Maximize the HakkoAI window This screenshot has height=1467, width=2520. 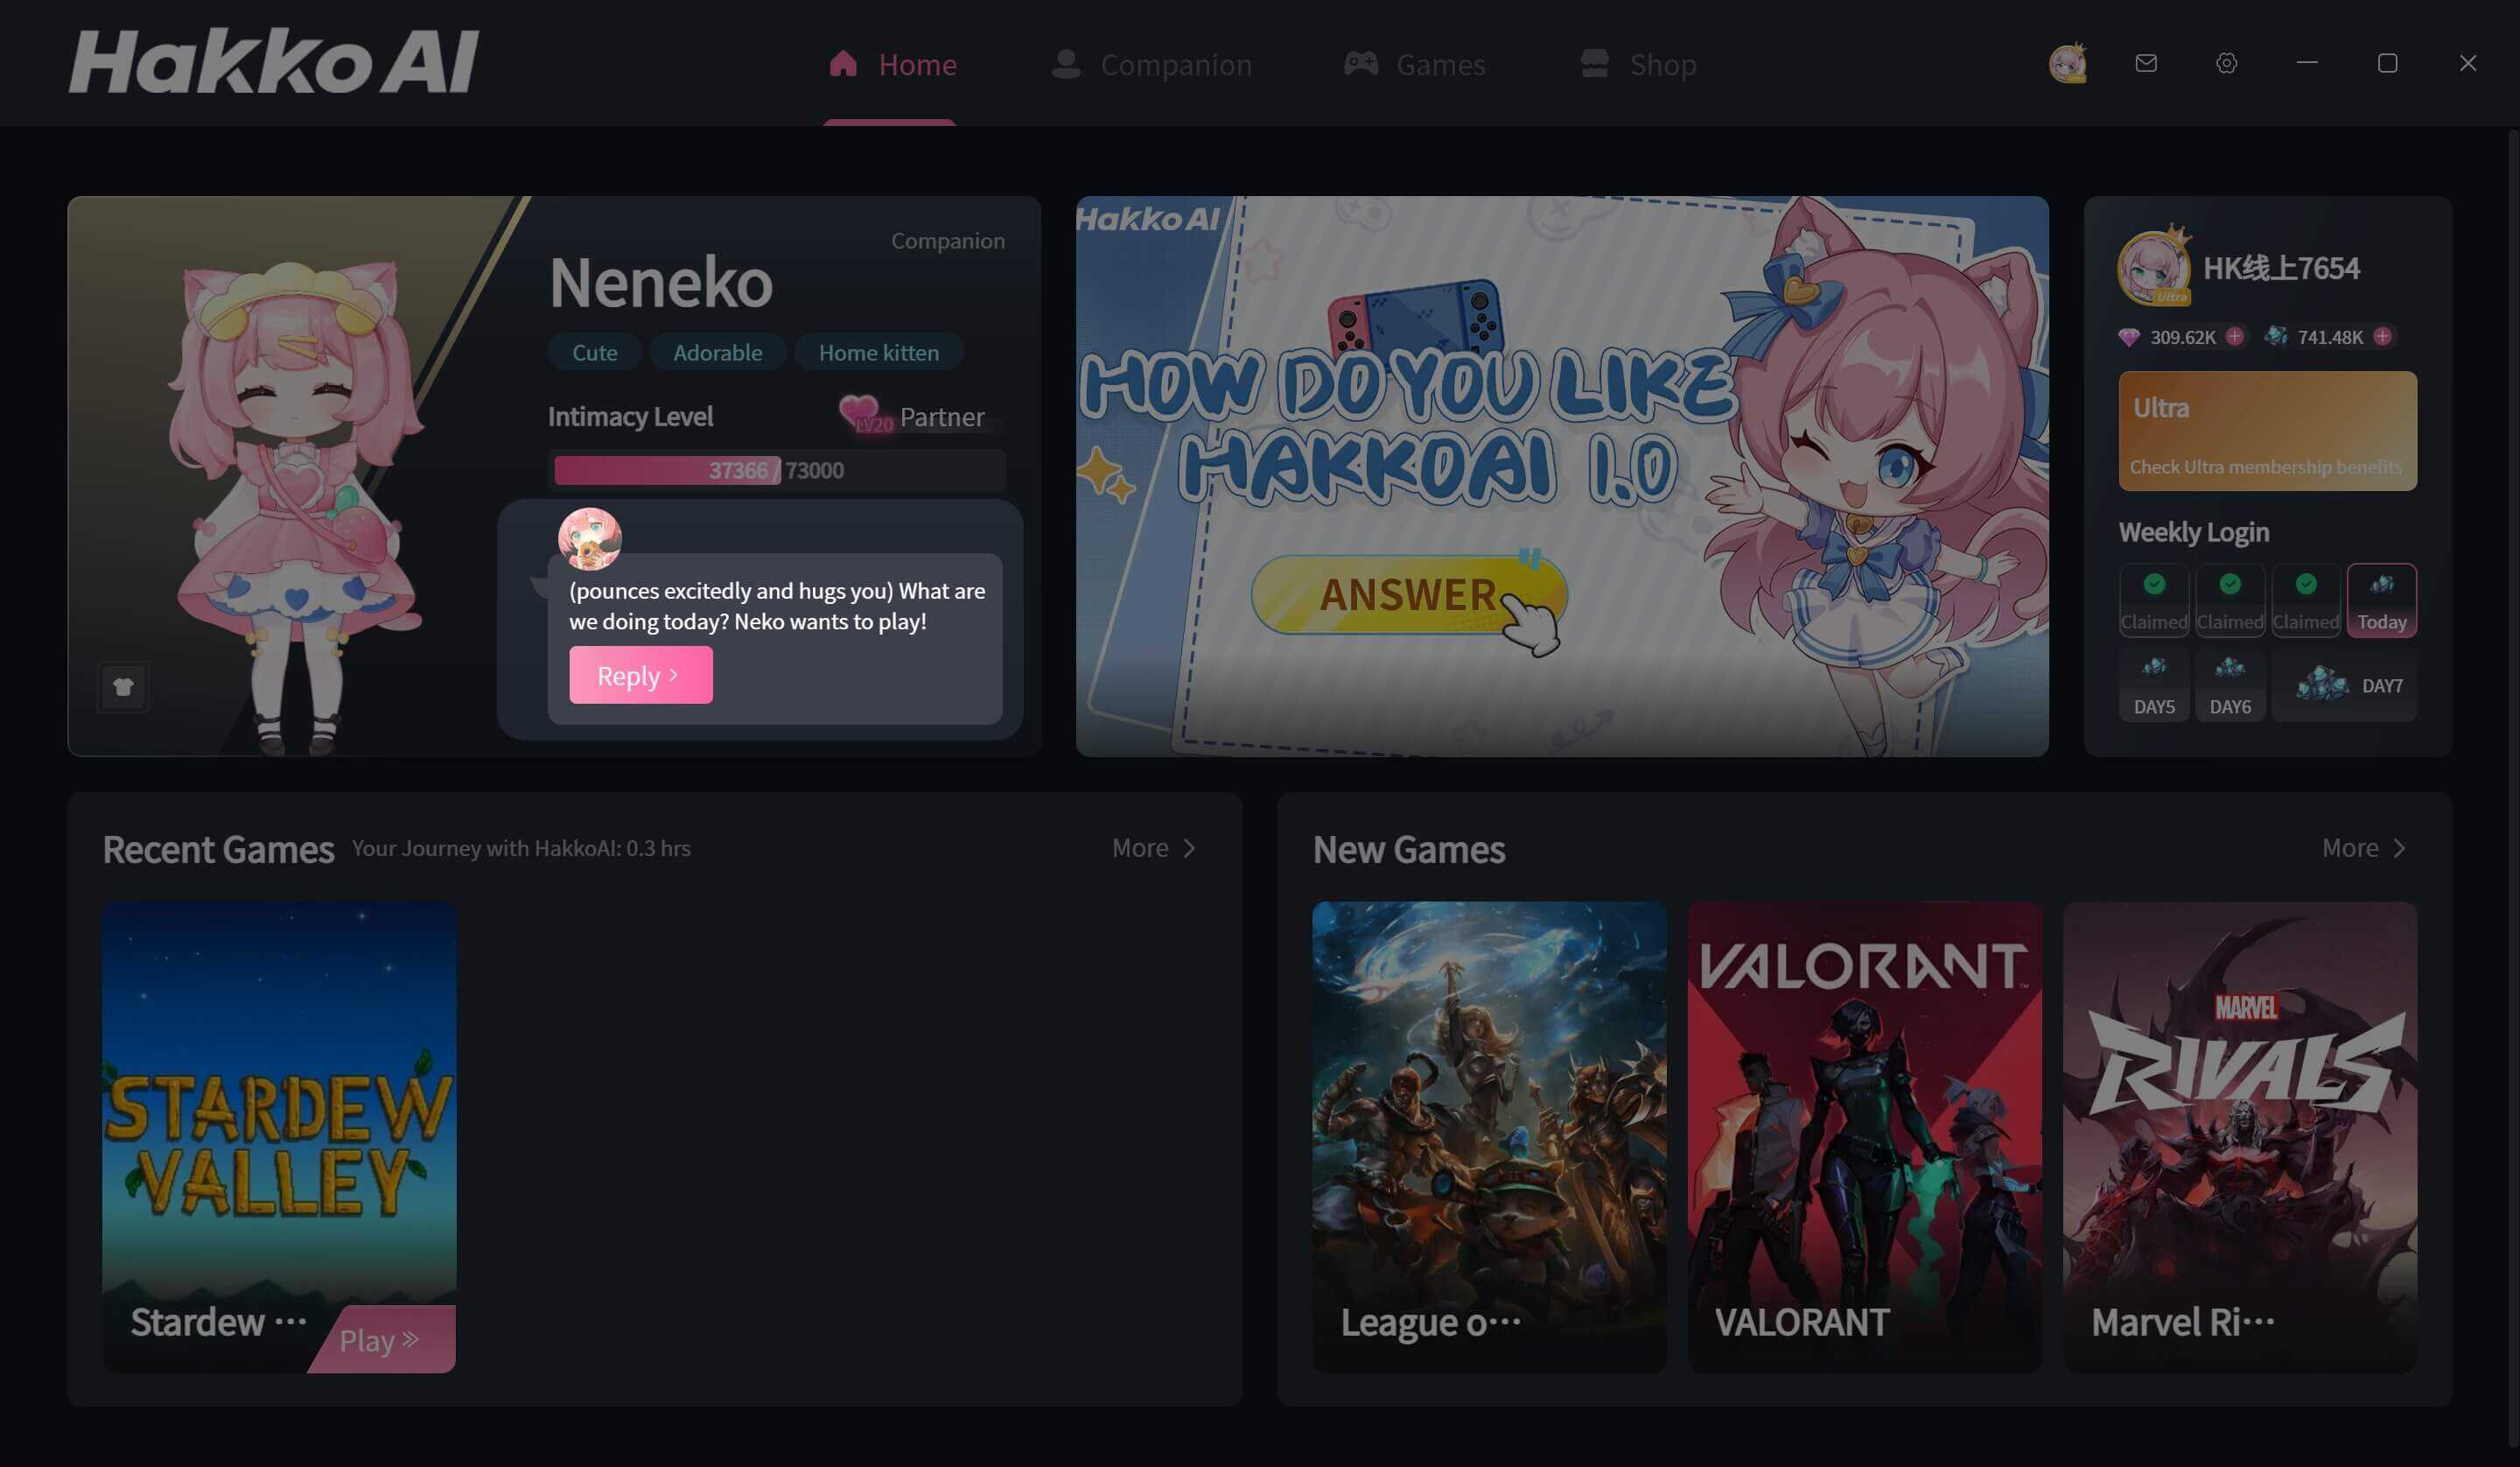pos(2387,63)
